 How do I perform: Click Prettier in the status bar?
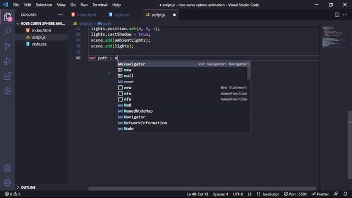click(320, 194)
